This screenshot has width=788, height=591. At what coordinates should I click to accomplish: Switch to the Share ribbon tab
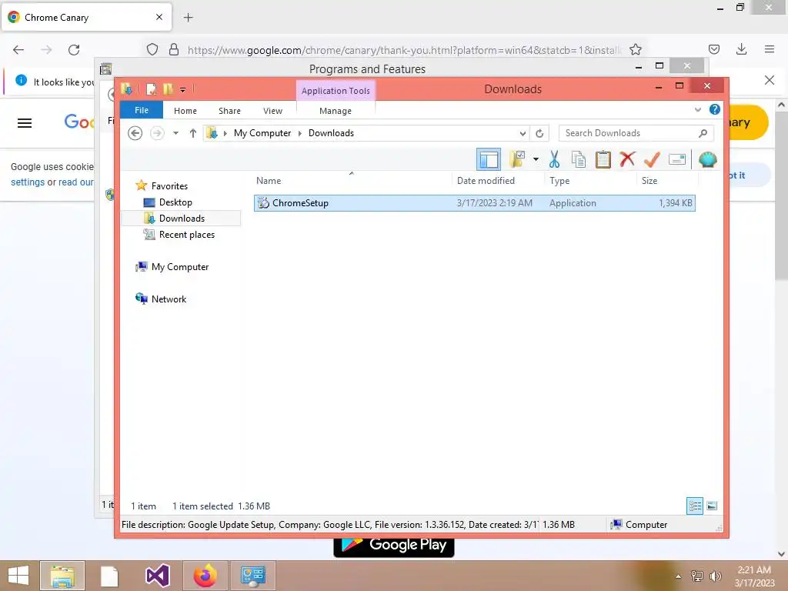pyautogui.click(x=229, y=111)
